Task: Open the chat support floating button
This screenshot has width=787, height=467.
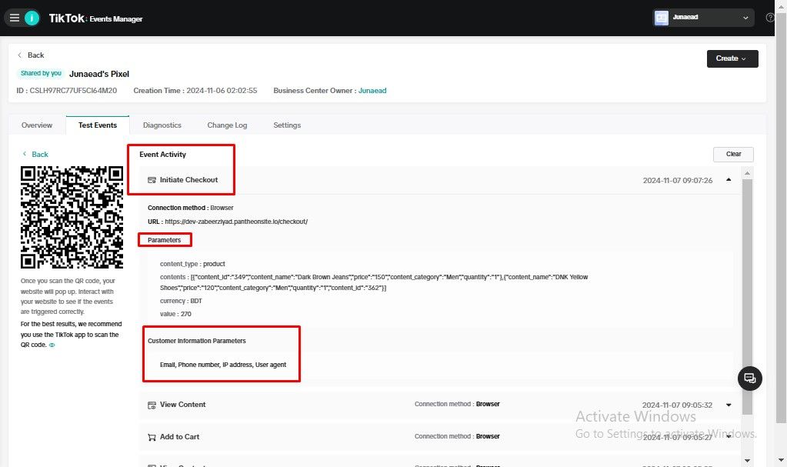Action: point(750,378)
